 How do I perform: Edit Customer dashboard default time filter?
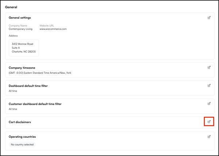tap(209, 104)
